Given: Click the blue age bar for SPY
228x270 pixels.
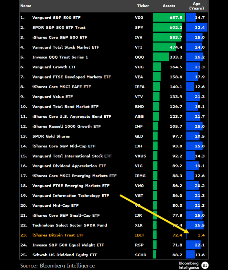Looking at the screenshot, I should (196, 27).
